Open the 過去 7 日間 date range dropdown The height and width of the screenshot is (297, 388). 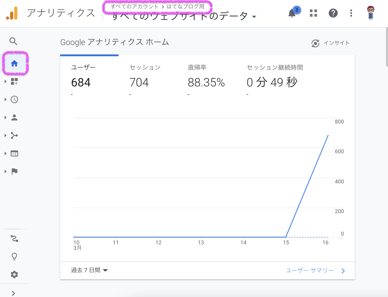click(x=89, y=270)
